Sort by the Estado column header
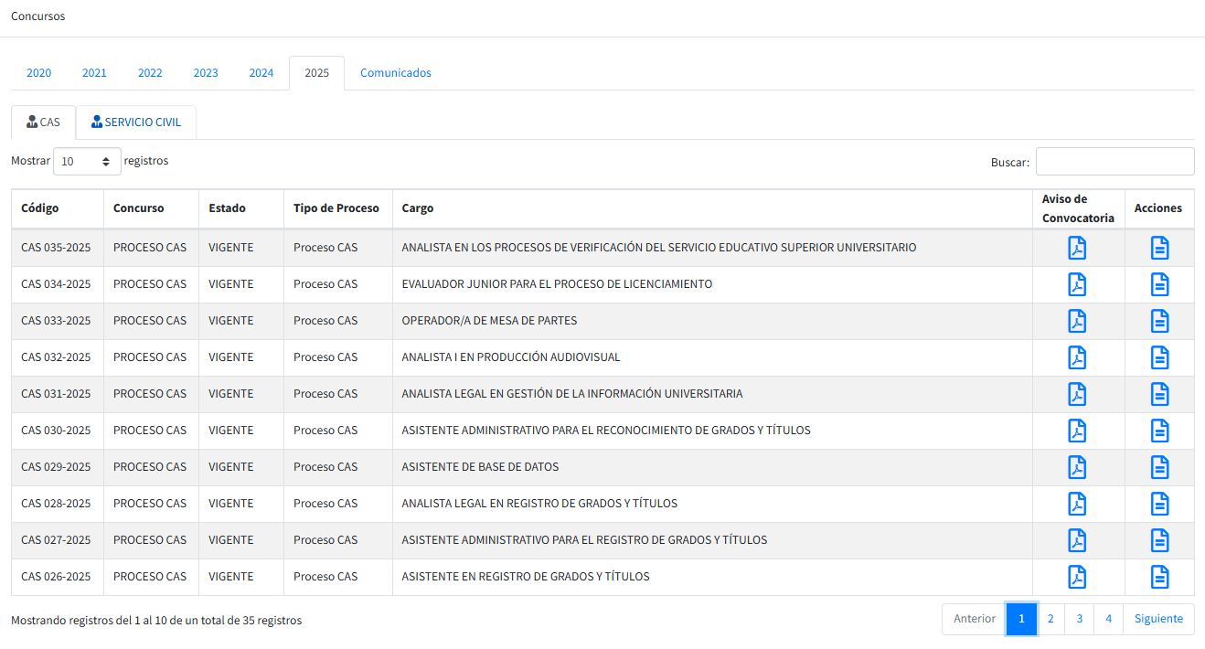This screenshot has height=649, width=1205. click(x=241, y=208)
